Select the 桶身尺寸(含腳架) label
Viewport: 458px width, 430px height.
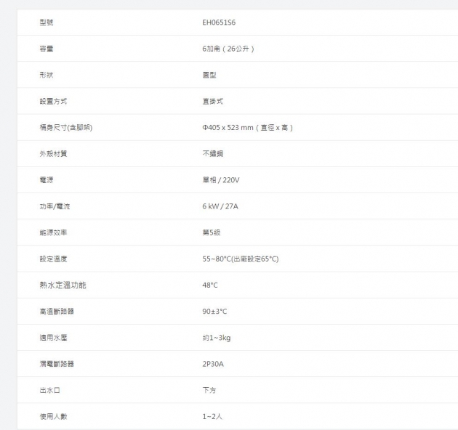pyautogui.click(x=65, y=128)
